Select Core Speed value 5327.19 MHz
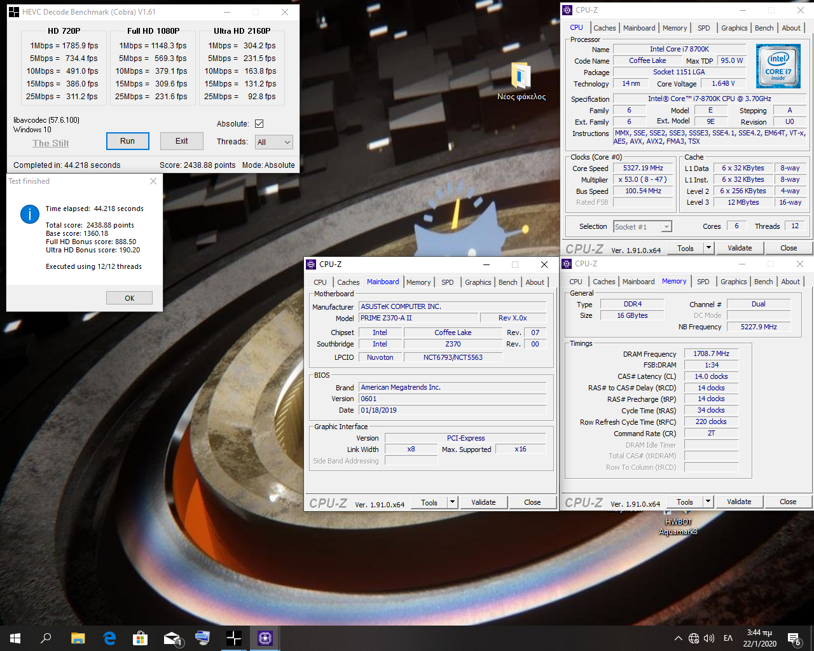The image size is (814, 651). click(643, 168)
